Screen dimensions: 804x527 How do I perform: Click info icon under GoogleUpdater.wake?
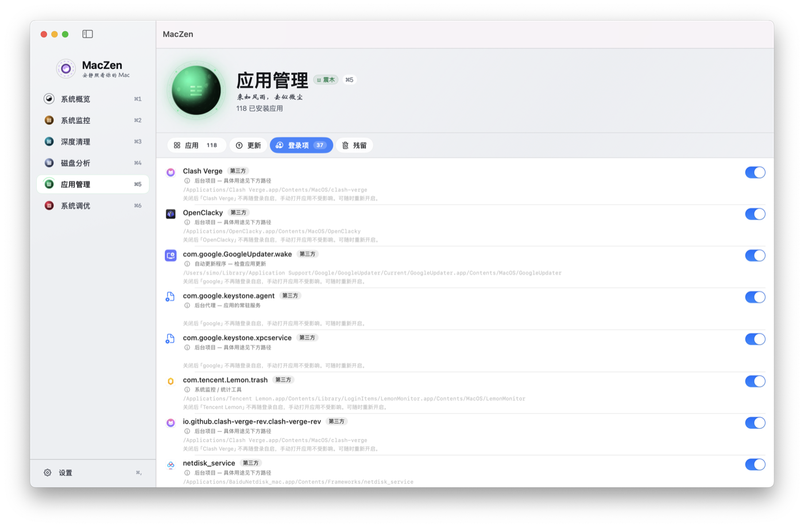point(187,264)
